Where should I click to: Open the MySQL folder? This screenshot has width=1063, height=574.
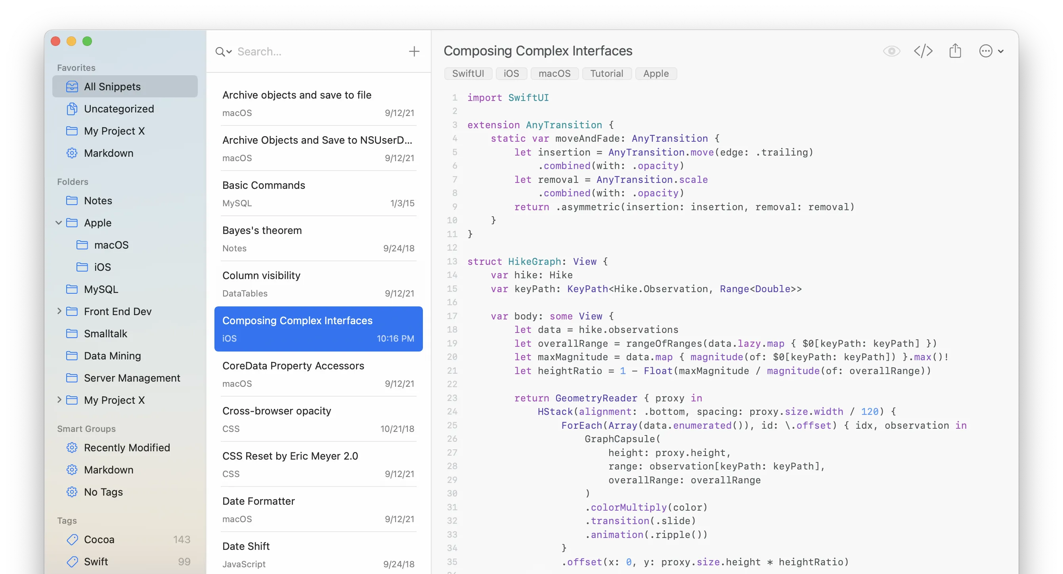101,289
